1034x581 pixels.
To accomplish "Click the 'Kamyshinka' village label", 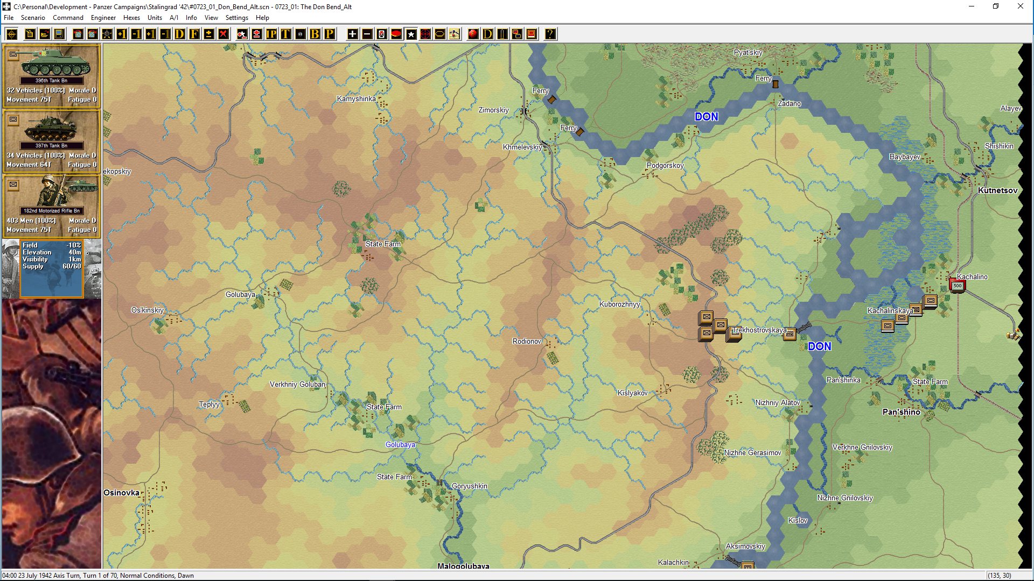I will pos(356,98).
